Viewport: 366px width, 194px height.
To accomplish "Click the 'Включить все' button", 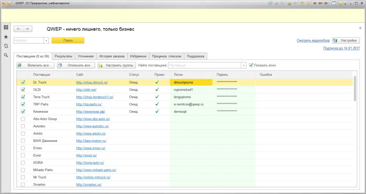I will [35, 65].
